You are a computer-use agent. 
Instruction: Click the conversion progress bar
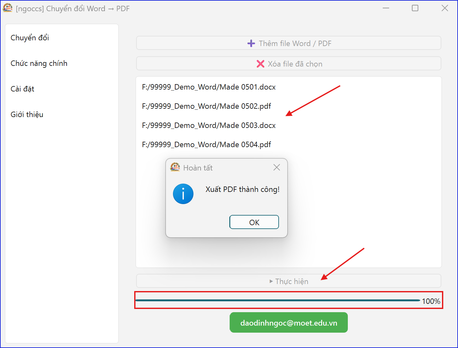pyautogui.click(x=277, y=300)
